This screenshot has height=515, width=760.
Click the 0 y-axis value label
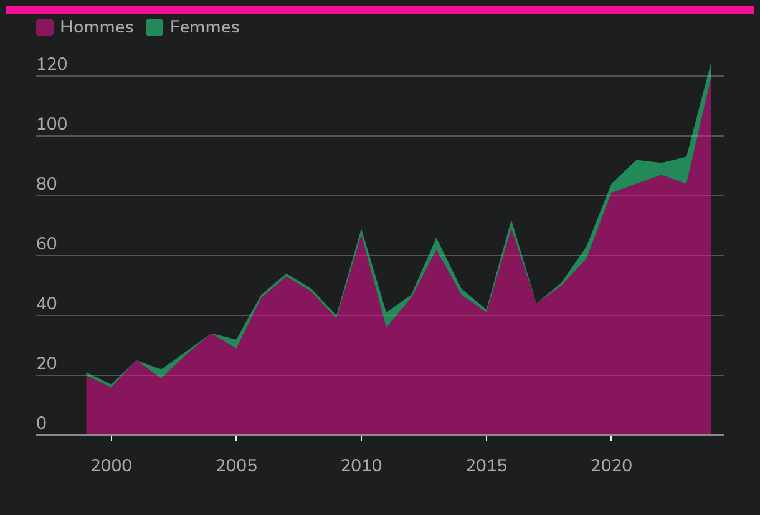42,424
